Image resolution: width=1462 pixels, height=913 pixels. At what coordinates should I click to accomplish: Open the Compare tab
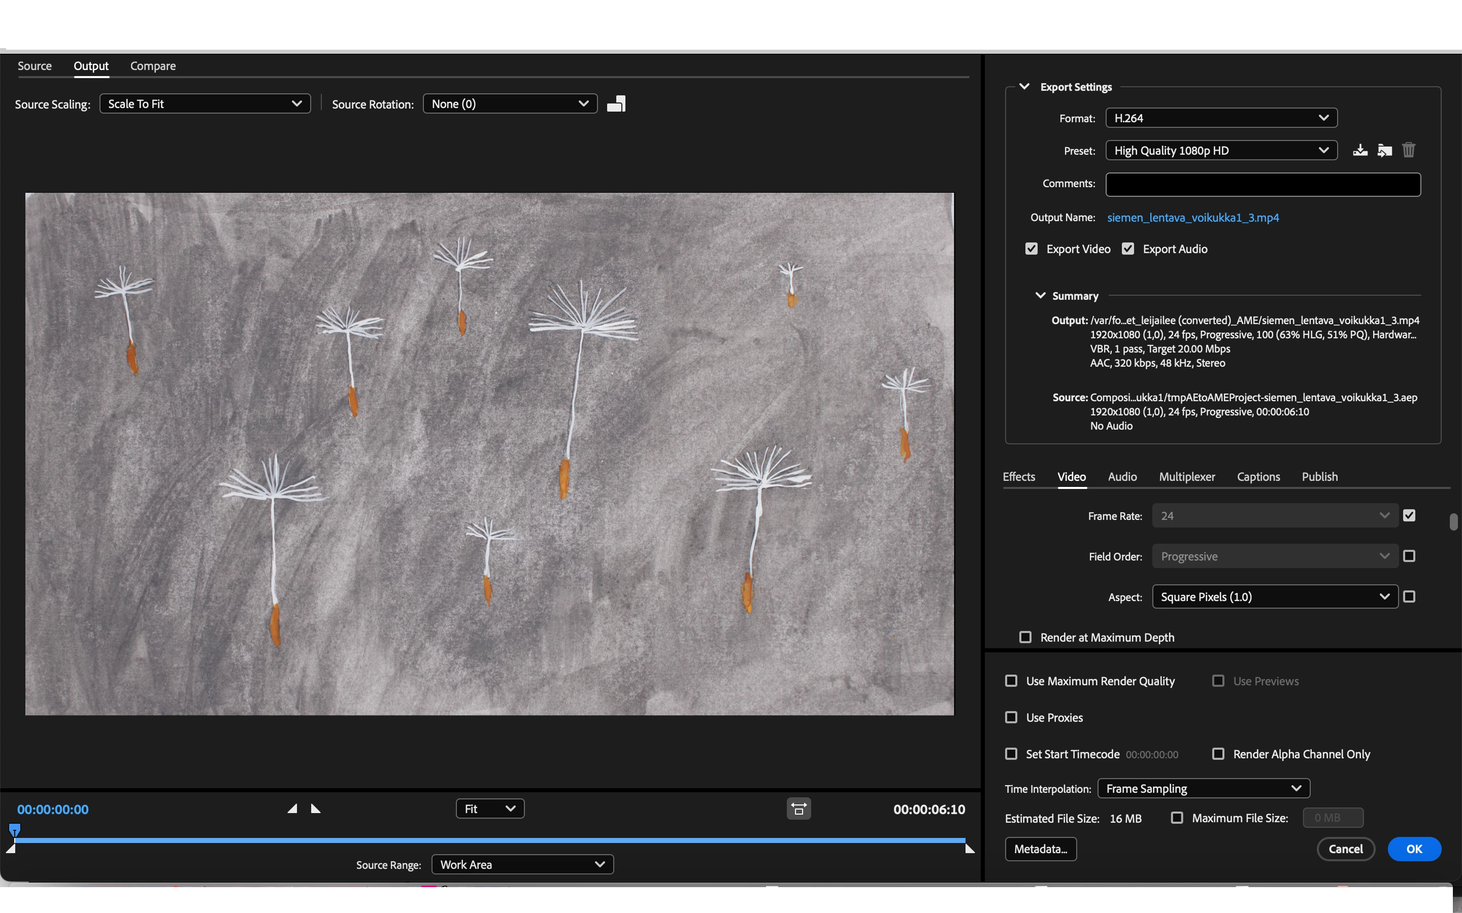pyautogui.click(x=153, y=66)
